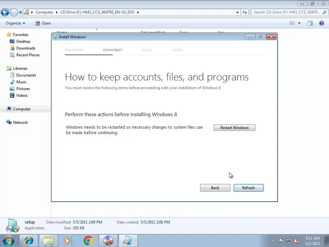The width and height of the screenshot is (329, 247).
Task: Change view using views icon
Action: tap(292, 23)
